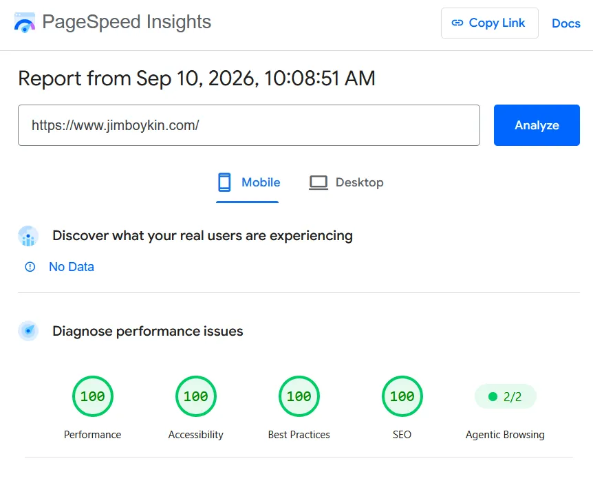Click the info icon beside No Data

[30, 267]
